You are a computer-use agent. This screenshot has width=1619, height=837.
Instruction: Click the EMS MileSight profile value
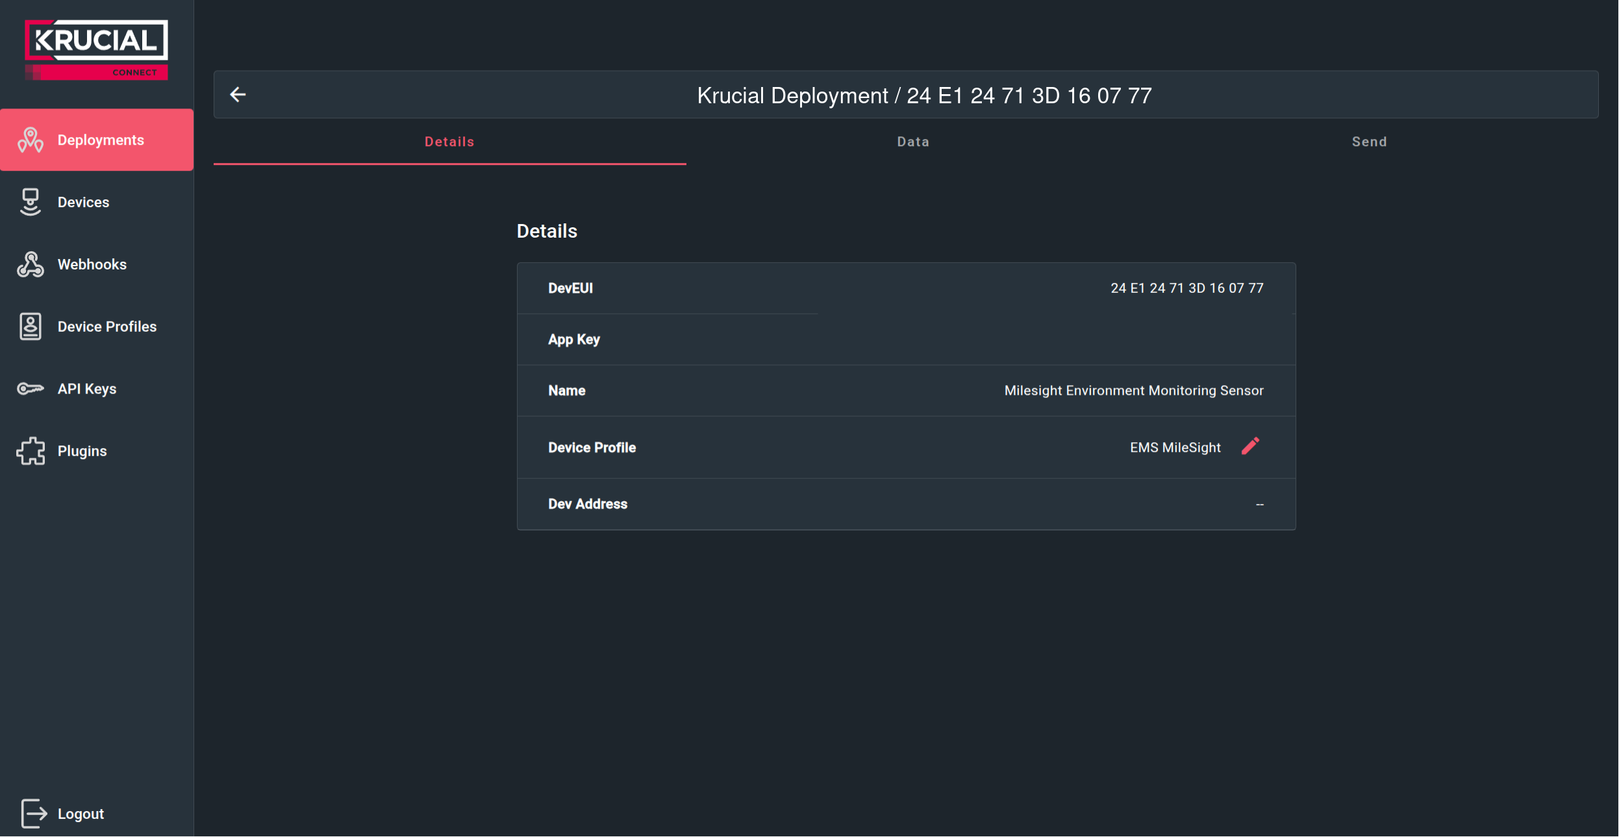(x=1175, y=447)
